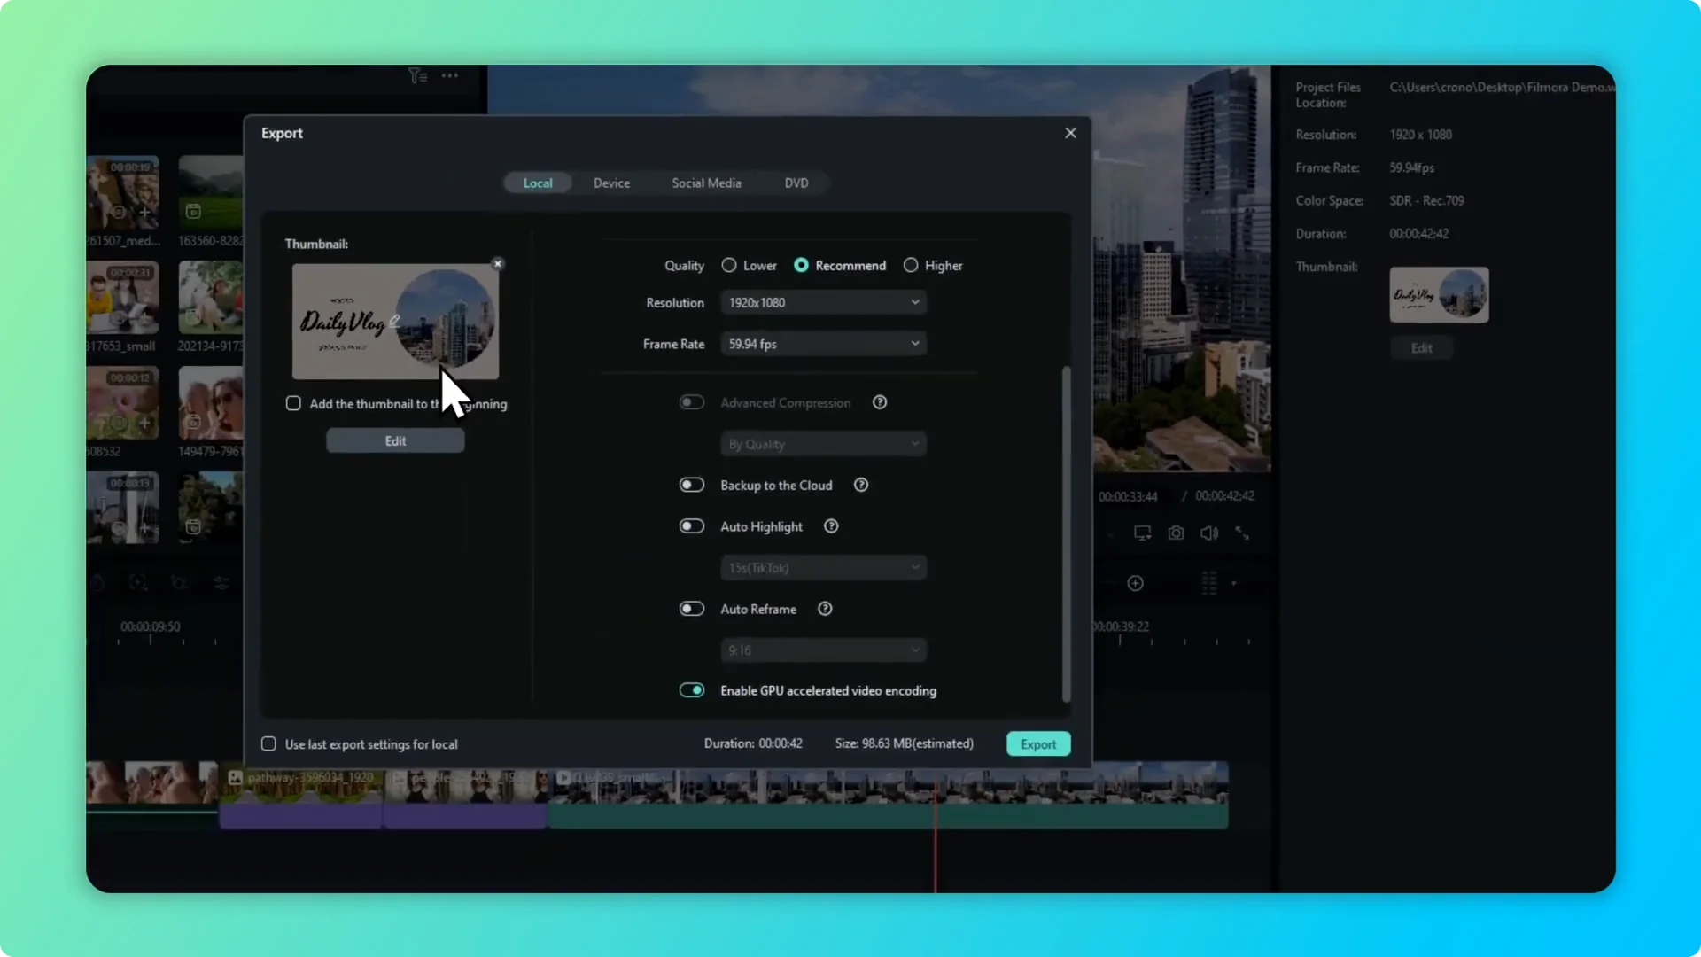Click the pencil edit icon on thumbnail preview
Image resolution: width=1701 pixels, height=957 pixels.
pos(395,321)
